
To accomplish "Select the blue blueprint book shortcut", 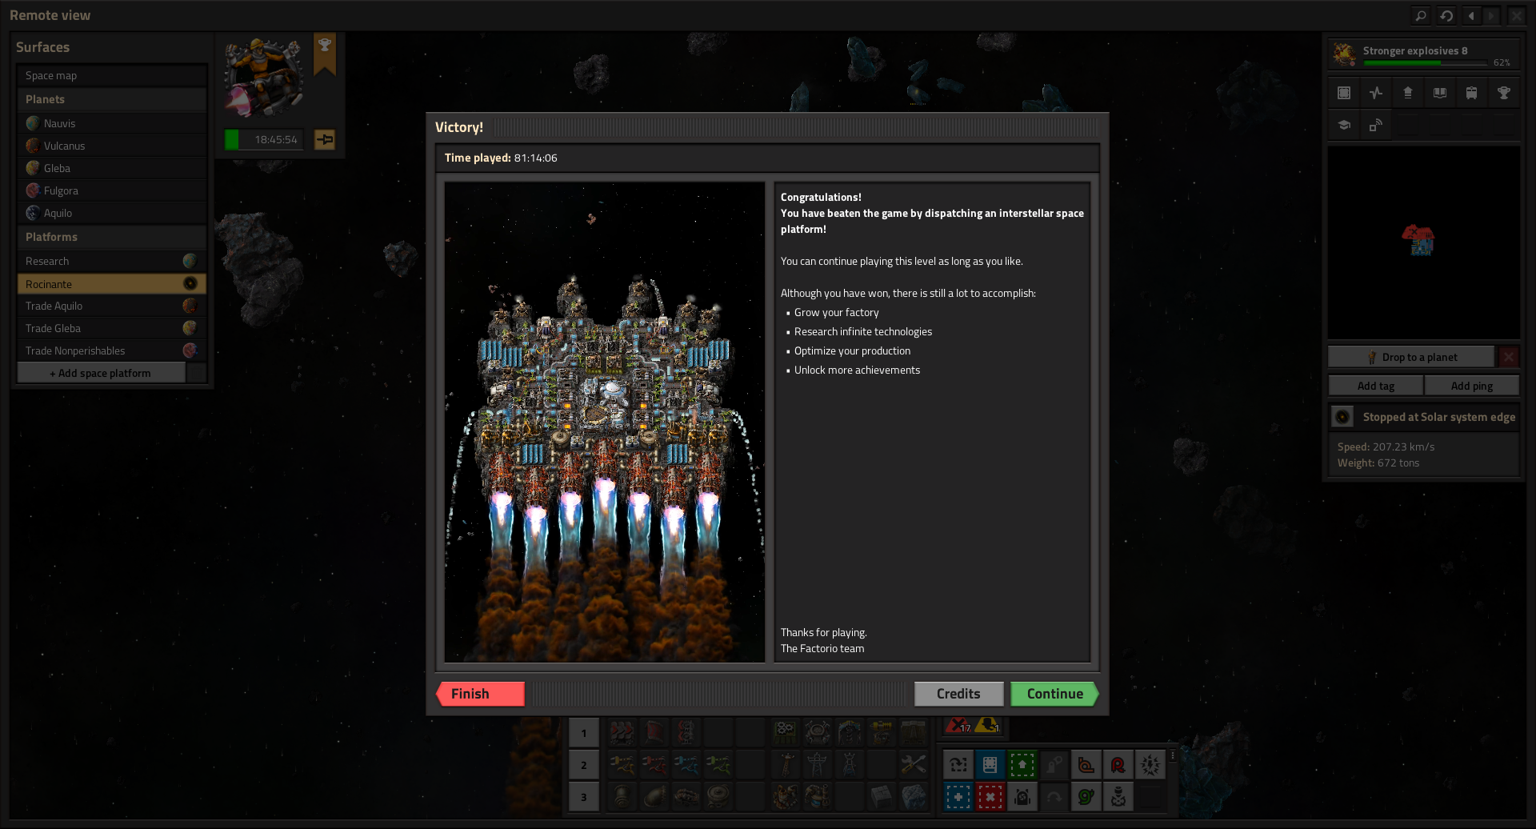I will pos(990,764).
